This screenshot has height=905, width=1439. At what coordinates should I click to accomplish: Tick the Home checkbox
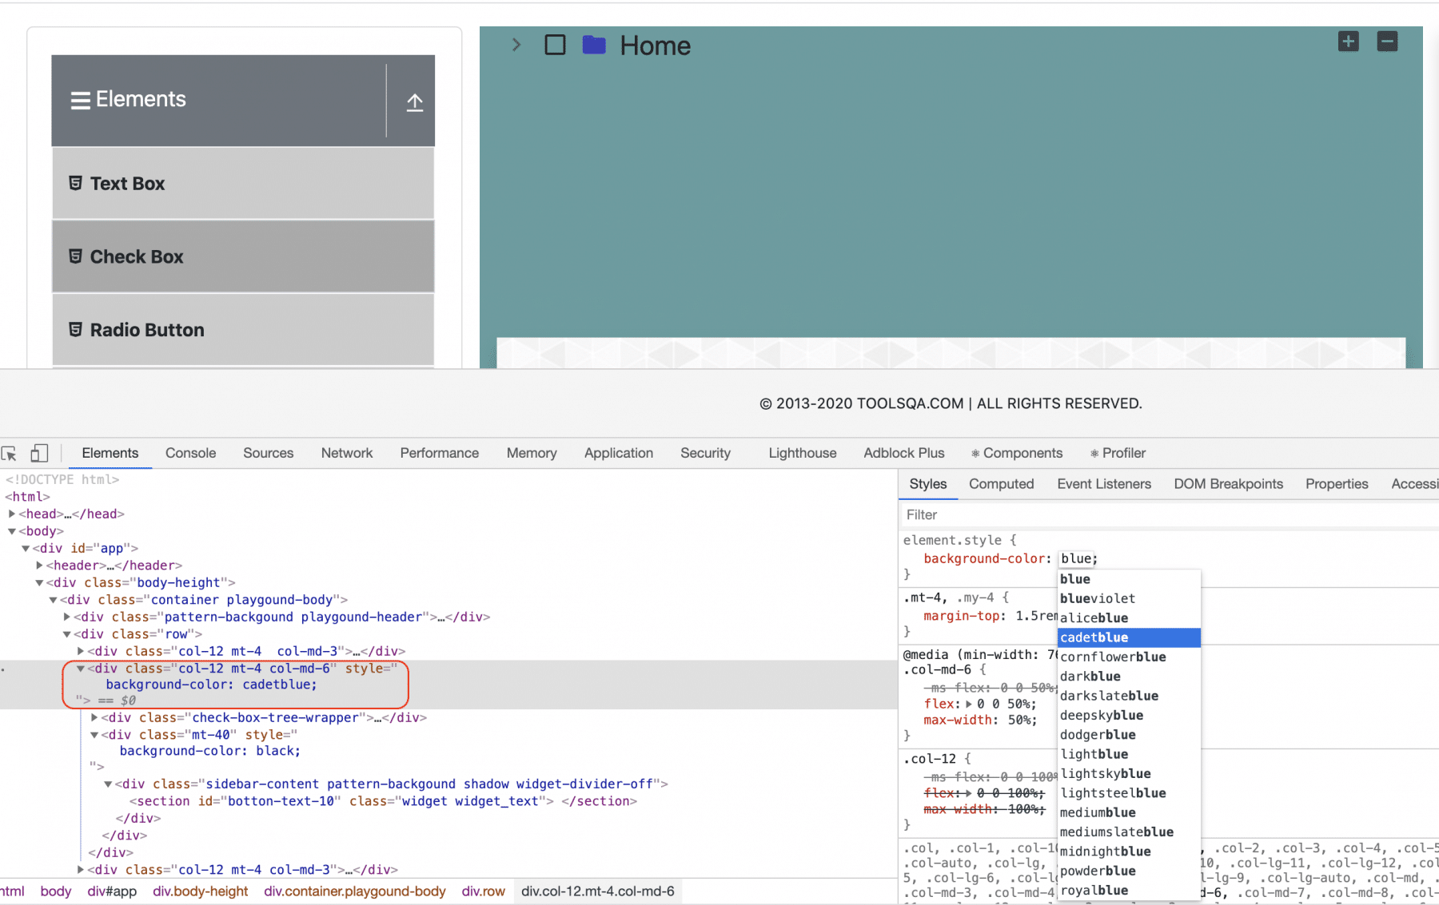555,45
